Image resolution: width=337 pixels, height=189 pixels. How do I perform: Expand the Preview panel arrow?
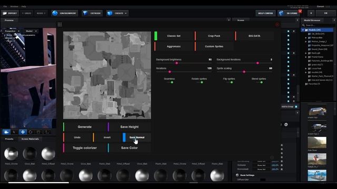click(x=229, y=20)
